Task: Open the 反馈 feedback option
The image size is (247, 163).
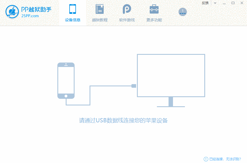Action: pyautogui.click(x=205, y=3)
